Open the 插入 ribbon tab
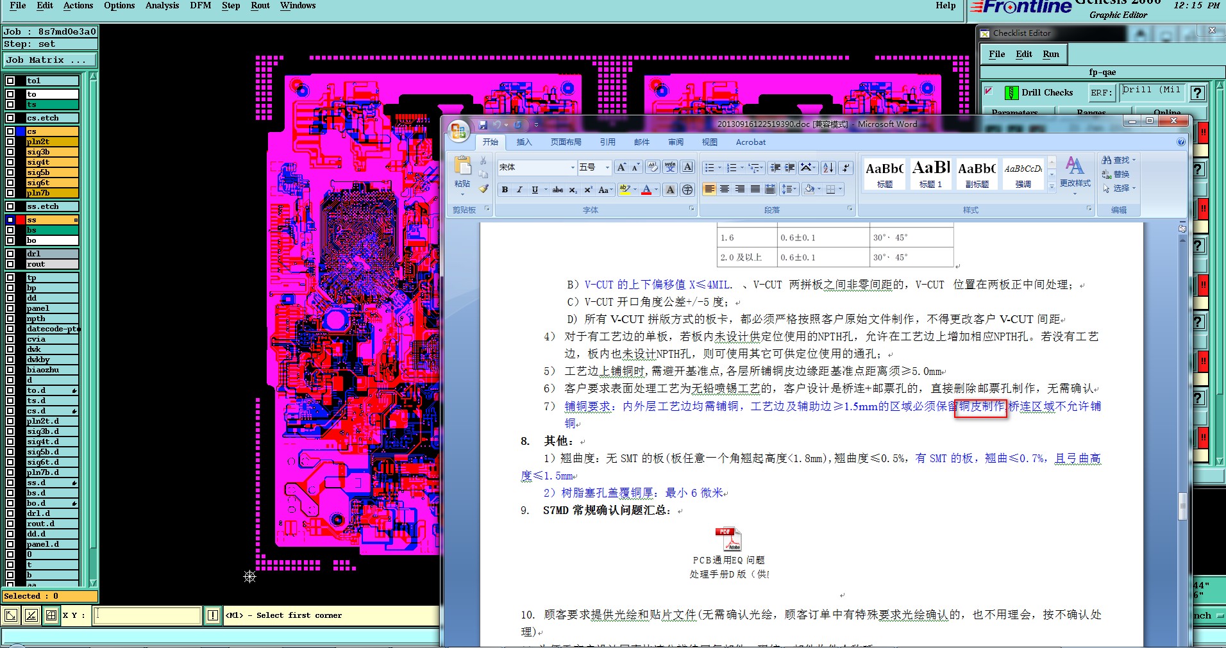1226x648 pixels. (525, 142)
